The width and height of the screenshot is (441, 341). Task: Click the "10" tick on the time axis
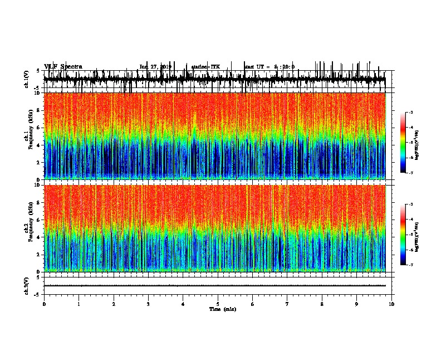coord(391,304)
